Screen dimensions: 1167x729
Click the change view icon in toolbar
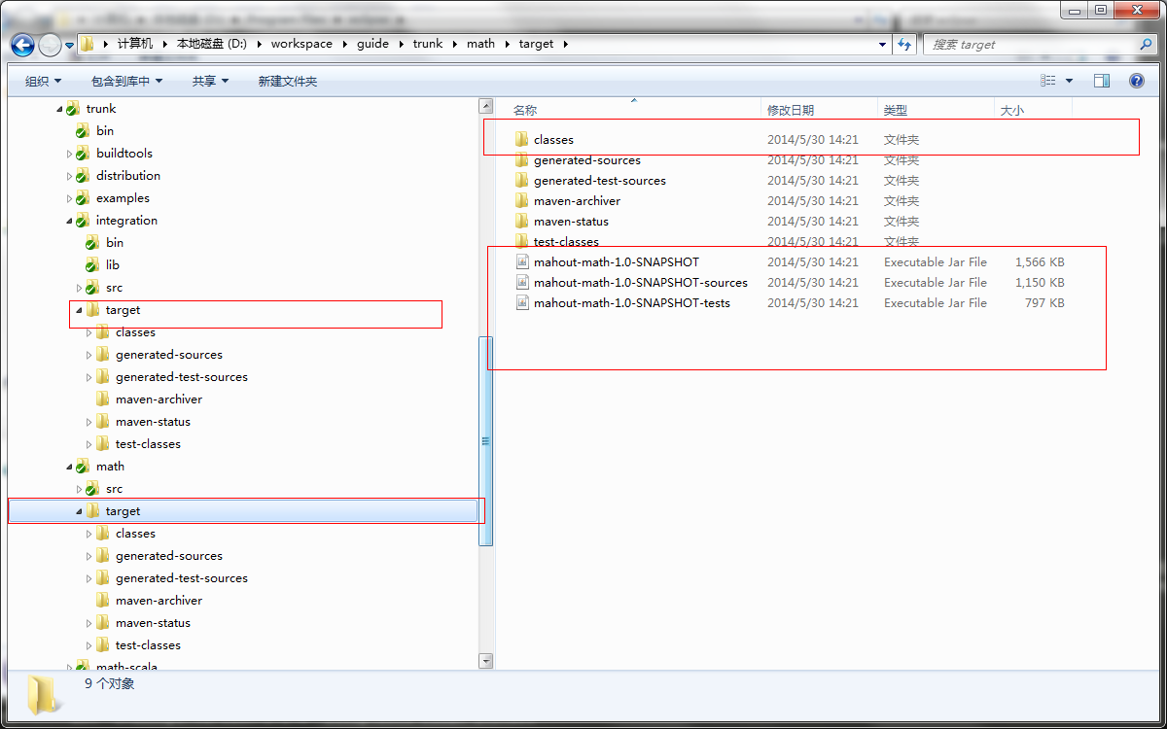click(x=1047, y=82)
